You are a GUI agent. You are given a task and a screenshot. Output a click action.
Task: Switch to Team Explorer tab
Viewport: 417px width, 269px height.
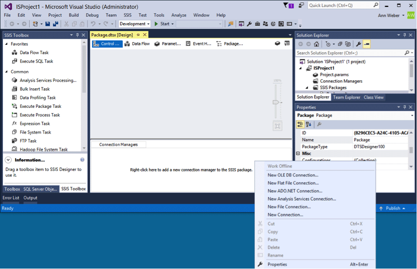[346, 98]
